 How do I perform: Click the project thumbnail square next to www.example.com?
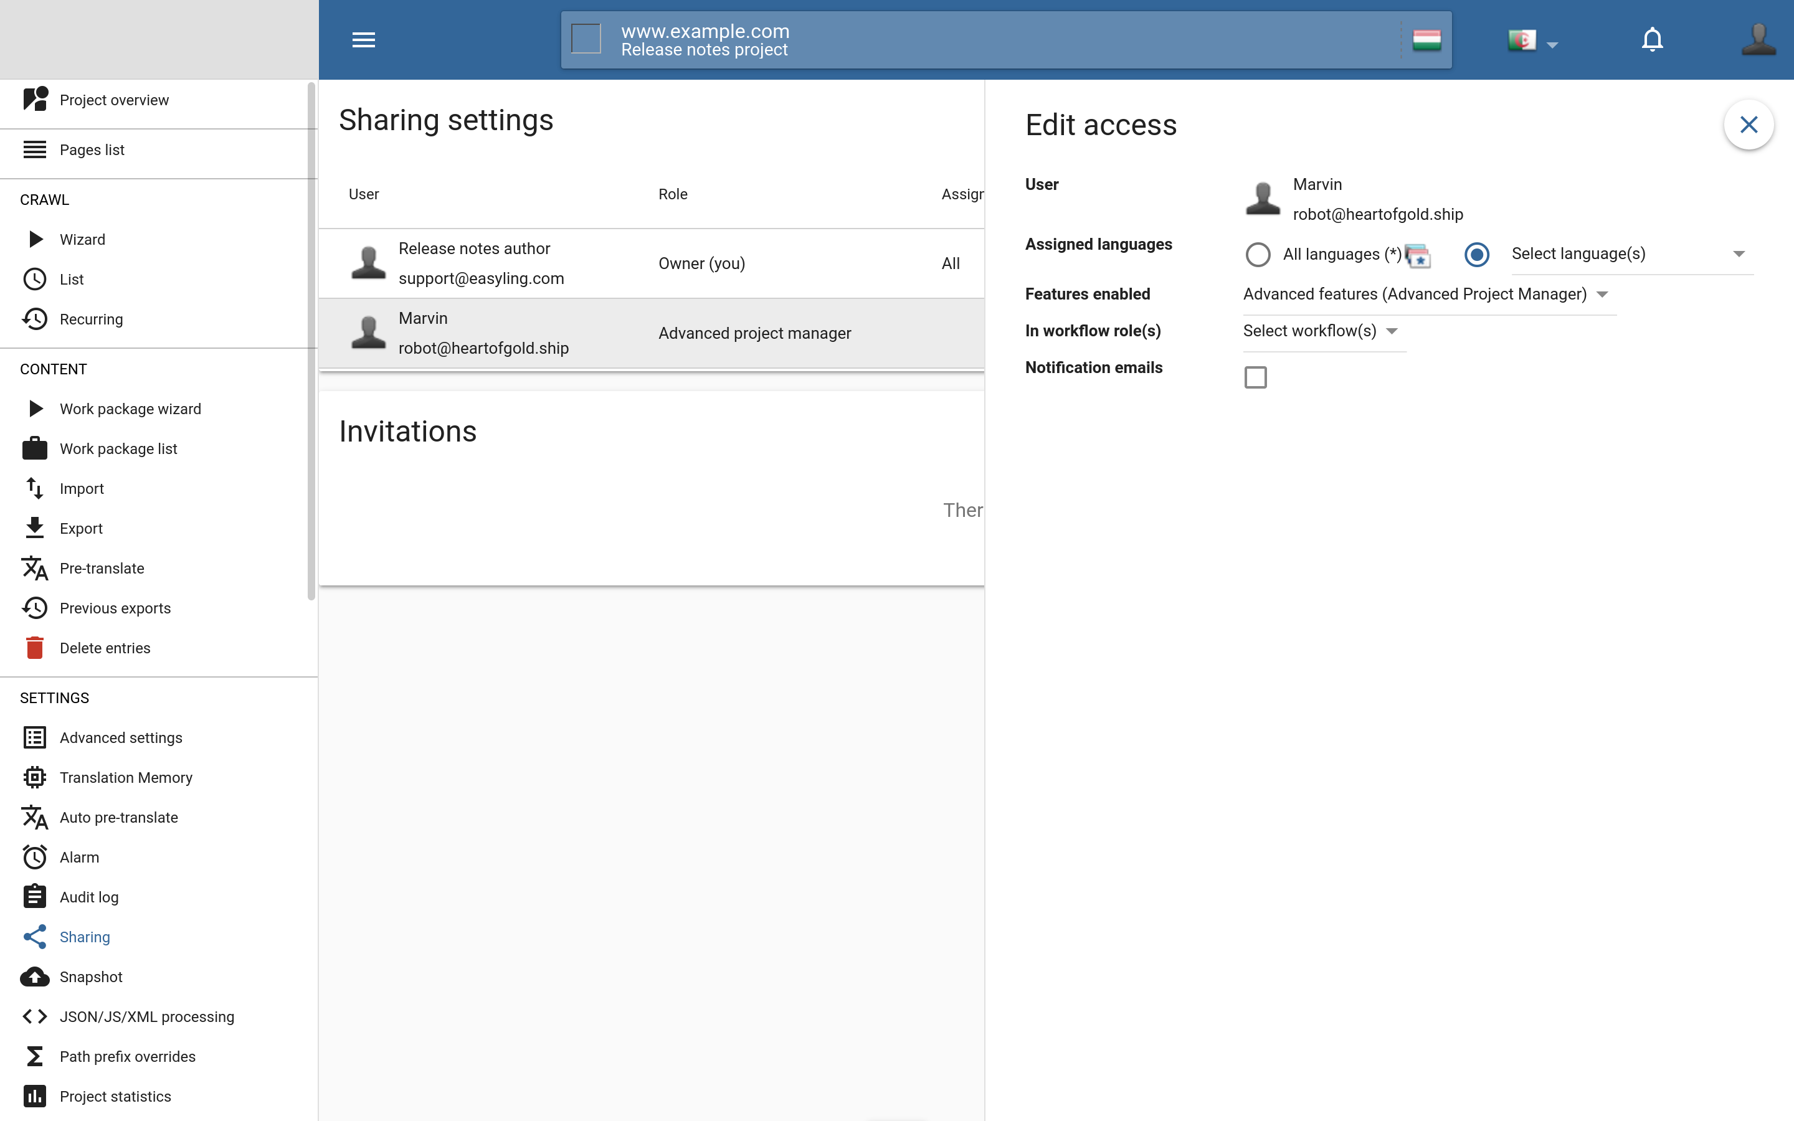click(586, 39)
